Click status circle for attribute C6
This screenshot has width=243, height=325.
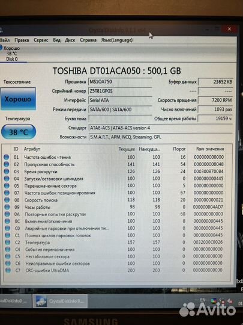point(8,264)
